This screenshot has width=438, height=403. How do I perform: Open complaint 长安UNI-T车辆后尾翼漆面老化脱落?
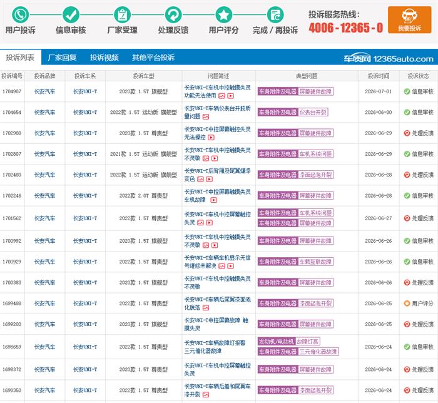(x=217, y=304)
